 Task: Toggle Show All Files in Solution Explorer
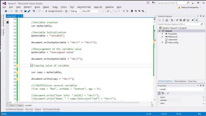coord(188,20)
